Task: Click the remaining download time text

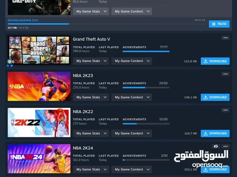Action: click(200, 20)
